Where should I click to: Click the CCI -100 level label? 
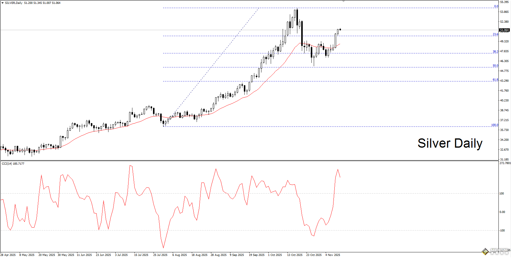pos(502,231)
